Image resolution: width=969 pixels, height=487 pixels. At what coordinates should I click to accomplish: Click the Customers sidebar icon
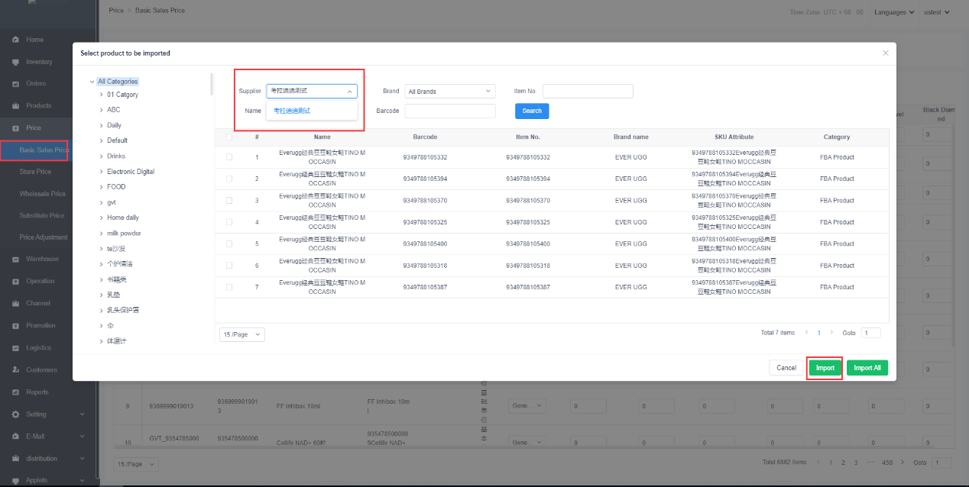click(x=15, y=370)
